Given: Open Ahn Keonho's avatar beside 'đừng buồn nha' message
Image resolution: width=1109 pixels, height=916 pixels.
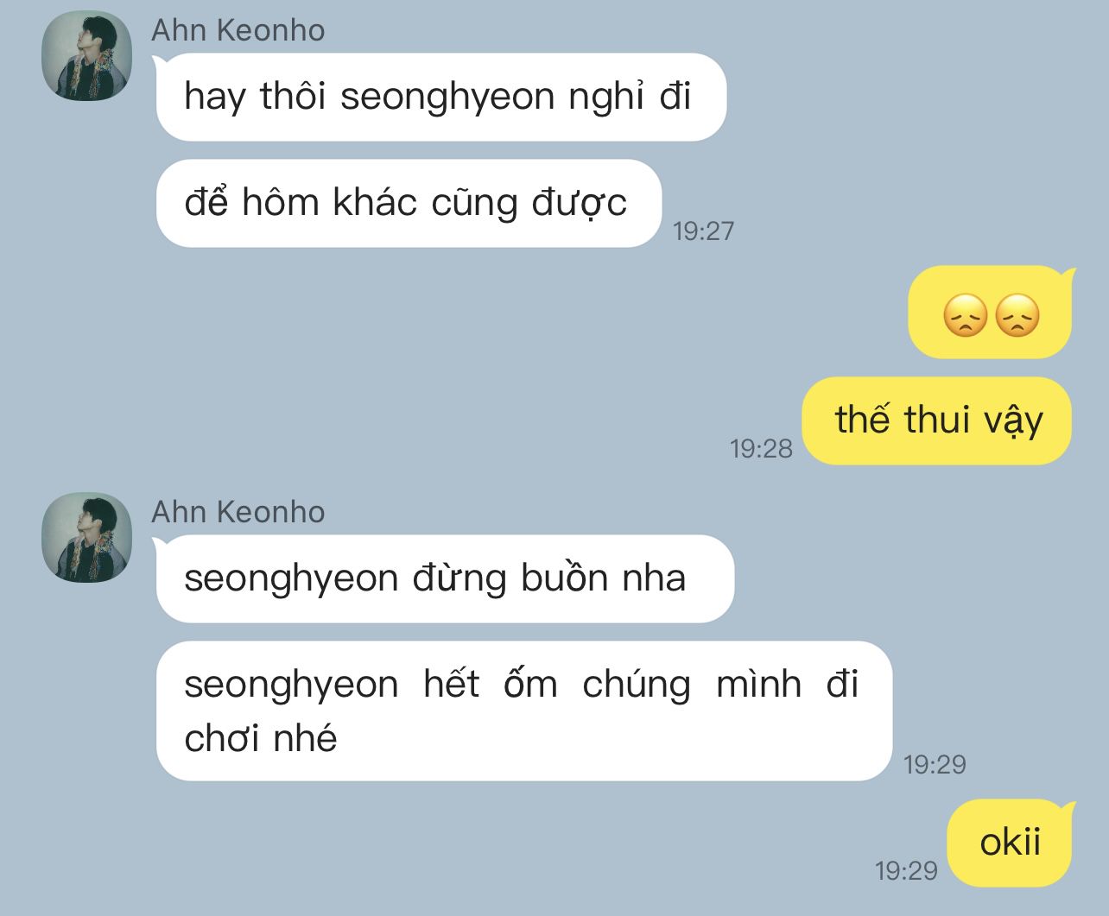Looking at the screenshot, I should click(x=87, y=538).
